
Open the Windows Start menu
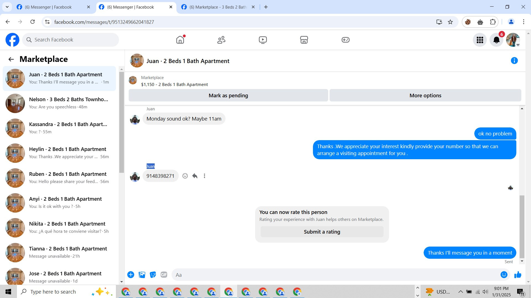[8, 292]
